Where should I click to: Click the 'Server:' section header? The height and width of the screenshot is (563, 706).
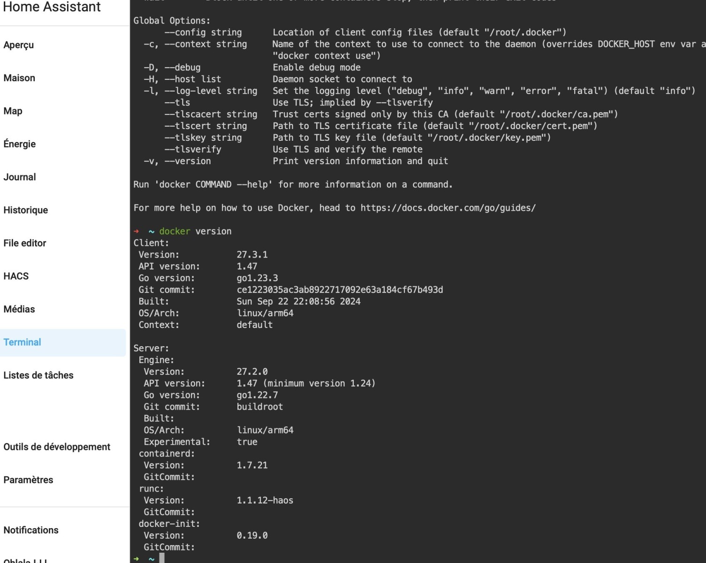(x=151, y=349)
